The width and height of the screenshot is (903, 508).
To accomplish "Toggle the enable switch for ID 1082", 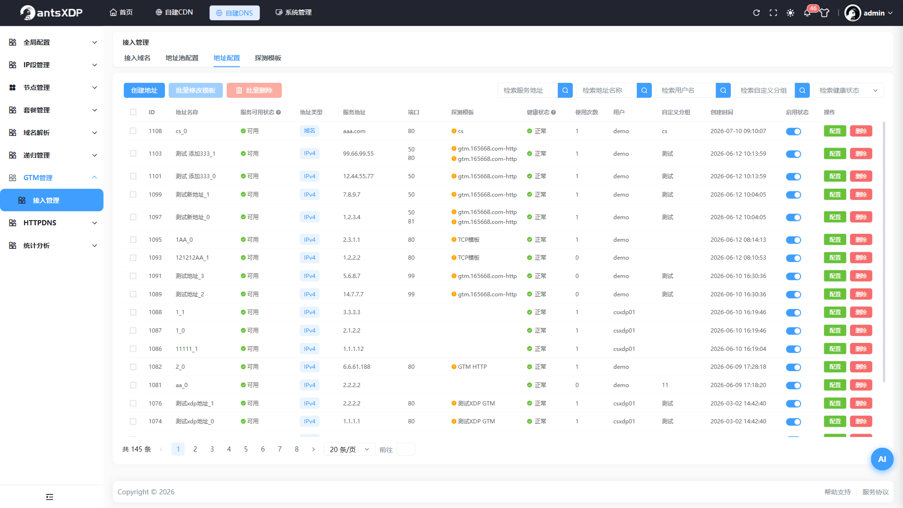I will pyautogui.click(x=793, y=367).
